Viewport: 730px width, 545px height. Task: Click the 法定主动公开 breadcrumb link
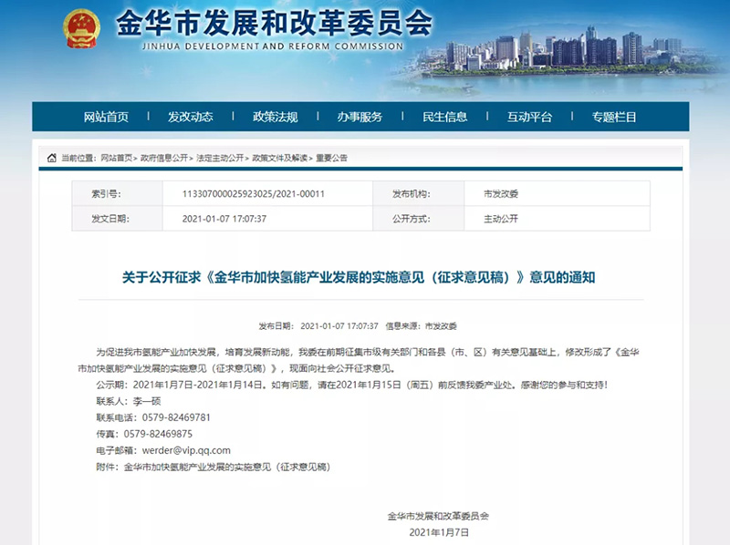(x=218, y=158)
